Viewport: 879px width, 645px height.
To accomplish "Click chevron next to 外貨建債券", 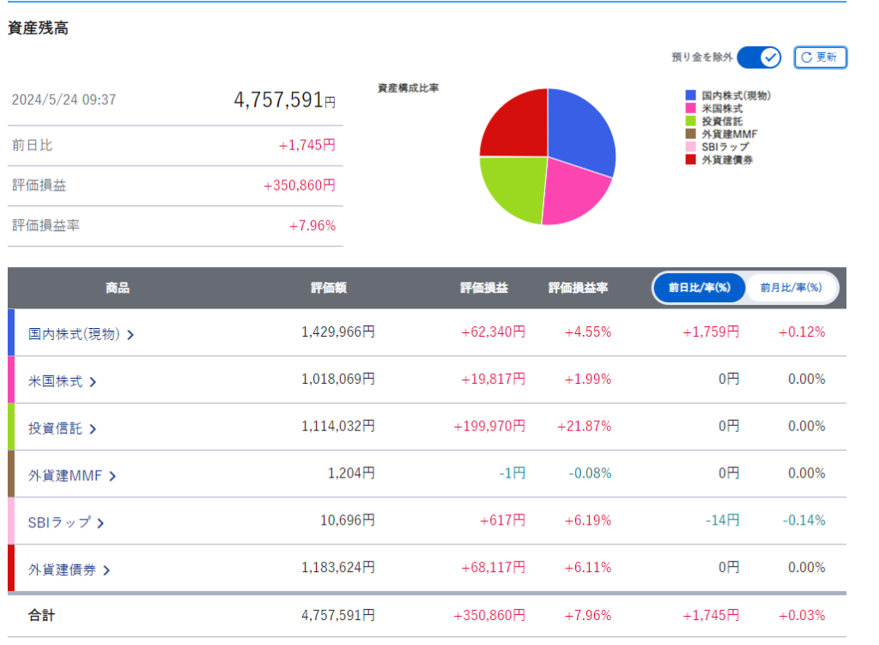I will click(x=106, y=570).
